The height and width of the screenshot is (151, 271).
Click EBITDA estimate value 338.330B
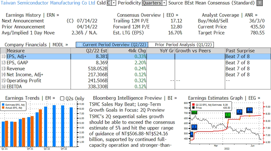tap(98, 86)
